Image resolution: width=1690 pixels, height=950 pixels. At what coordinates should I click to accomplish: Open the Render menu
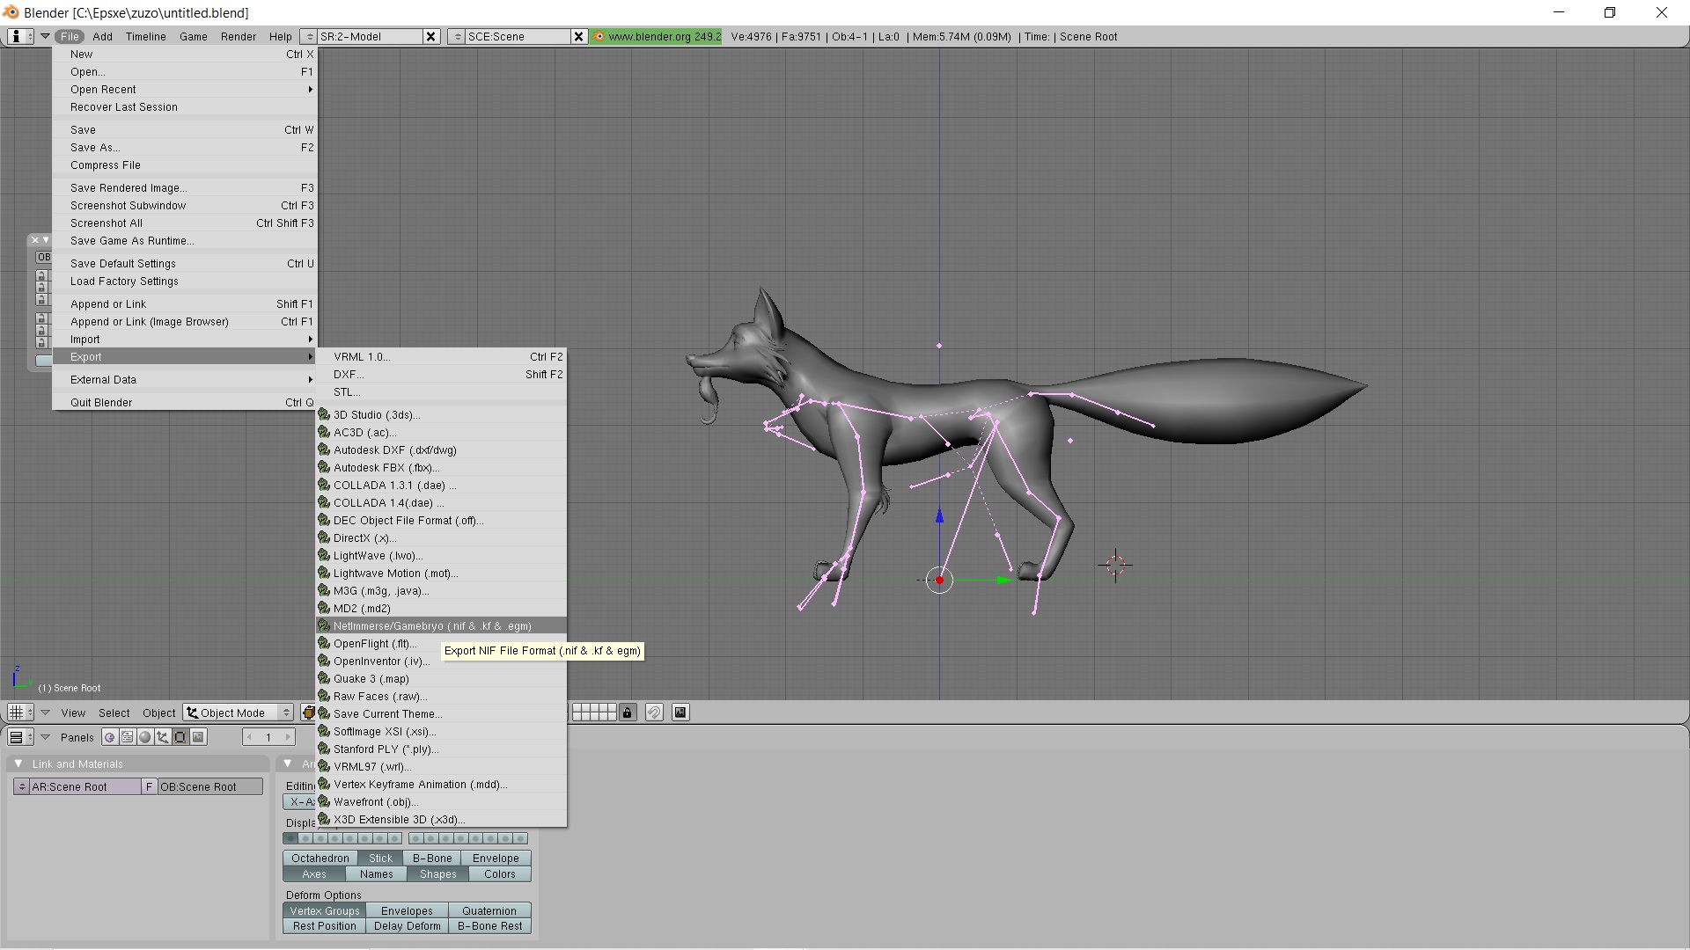(239, 36)
